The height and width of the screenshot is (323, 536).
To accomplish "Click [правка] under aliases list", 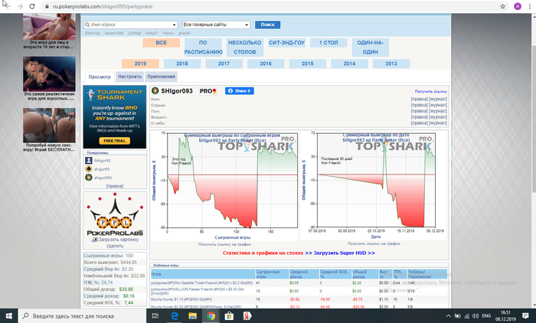I will point(115,186).
